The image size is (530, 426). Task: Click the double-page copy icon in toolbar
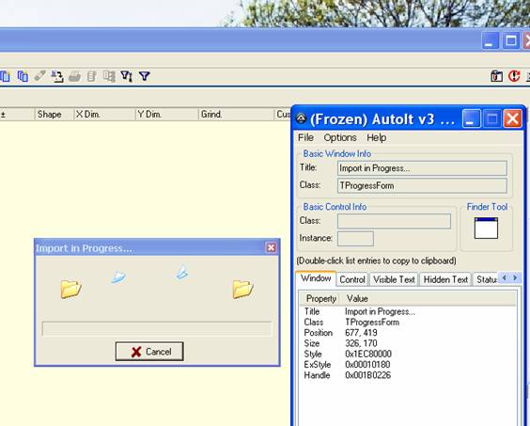[23, 76]
